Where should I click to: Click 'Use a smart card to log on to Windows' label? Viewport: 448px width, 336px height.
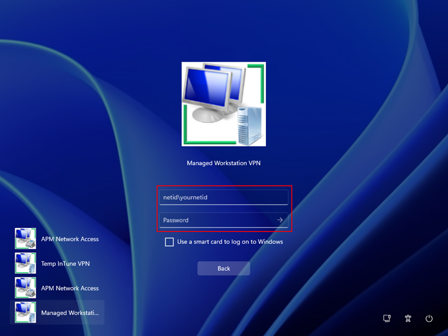click(x=230, y=242)
